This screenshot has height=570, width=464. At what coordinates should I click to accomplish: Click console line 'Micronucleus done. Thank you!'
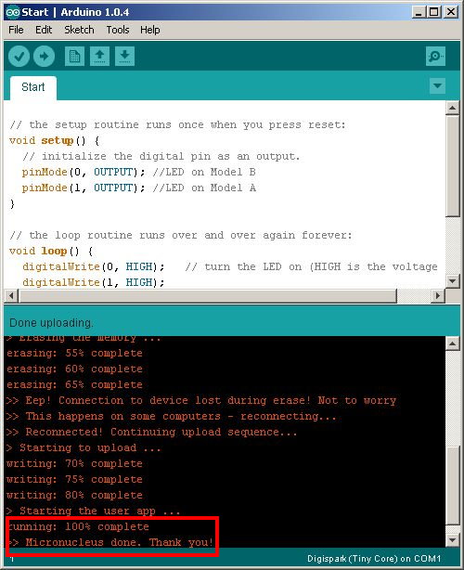click(x=110, y=542)
